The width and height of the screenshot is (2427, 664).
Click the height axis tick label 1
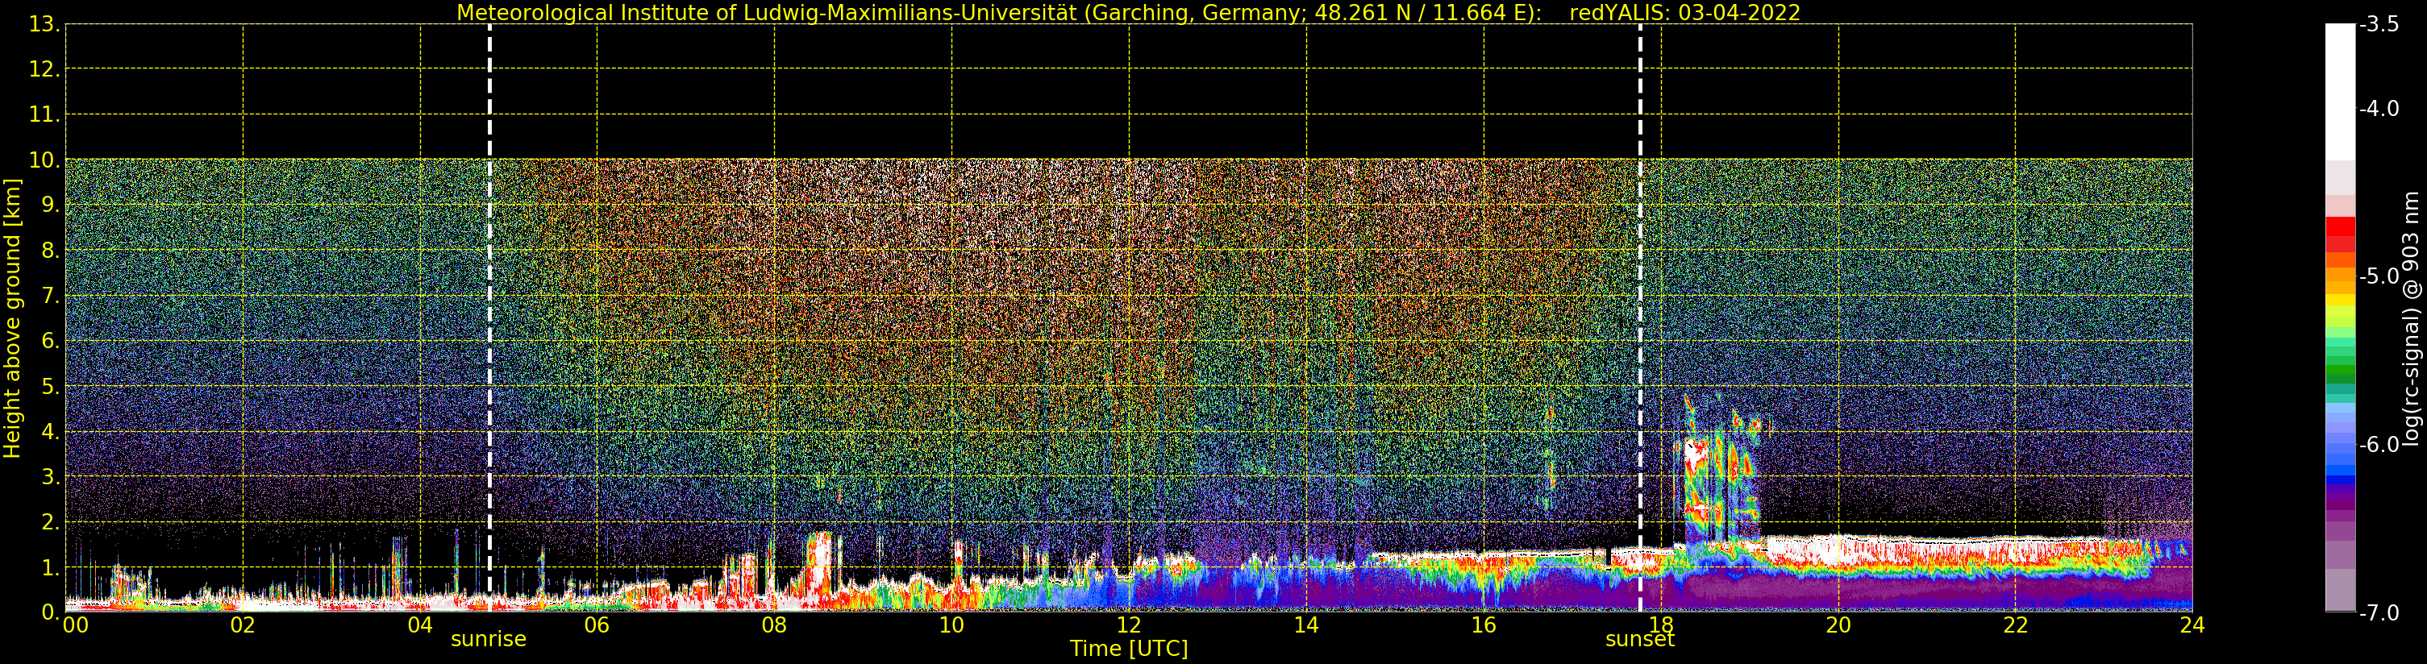pos(51,567)
